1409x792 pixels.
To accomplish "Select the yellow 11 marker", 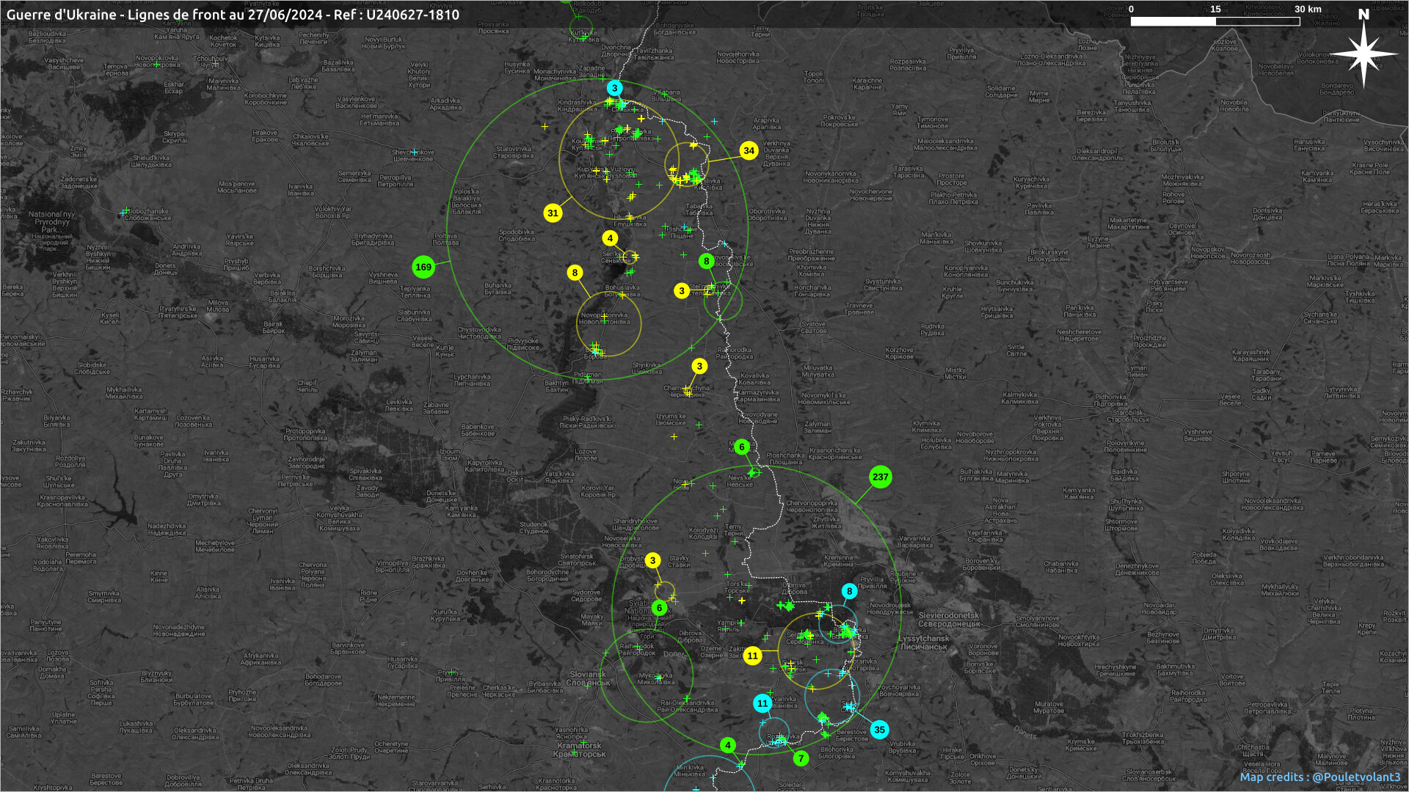I will [752, 656].
